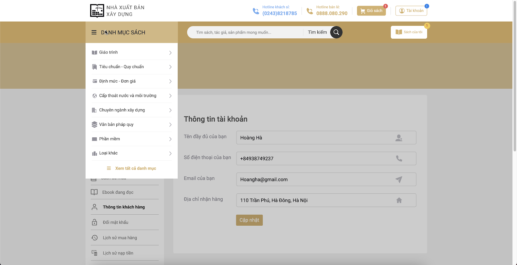
Task: Click the Tên đầy đủ field with Hoàng Hà
Action: coord(326,138)
